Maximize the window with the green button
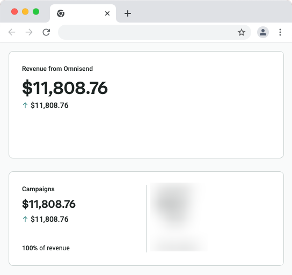The height and width of the screenshot is (275, 292). click(36, 12)
